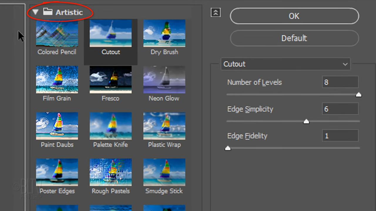Collapse the Artistic filter category
This screenshot has height=211, width=376.
[x=35, y=12]
